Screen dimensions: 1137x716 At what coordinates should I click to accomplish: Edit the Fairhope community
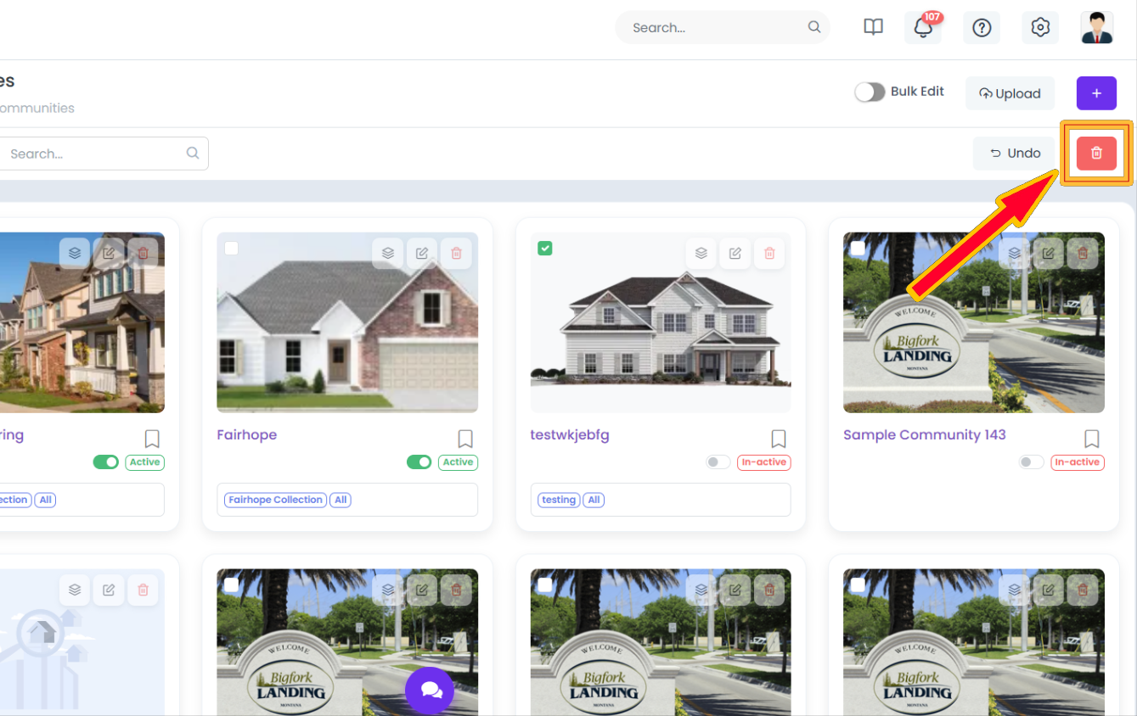point(422,253)
